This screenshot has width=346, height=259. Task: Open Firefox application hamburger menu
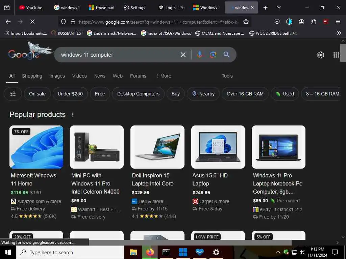[338, 22]
